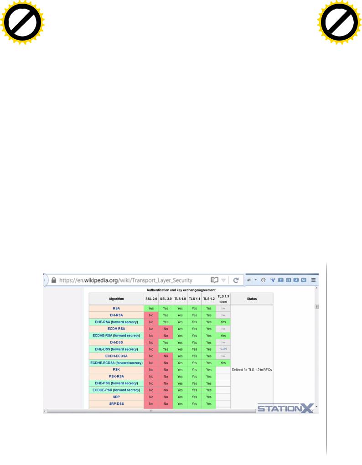The width and height of the screenshot is (362, 465).
Task: Open the PSK algorithm link
Action: pyautogui.click(x=116, y=370)
